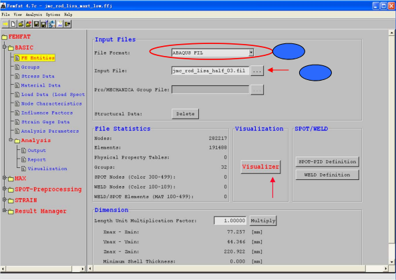
Task: Click the vertical scrollbar down arrow
Action: tap(392, 262)
